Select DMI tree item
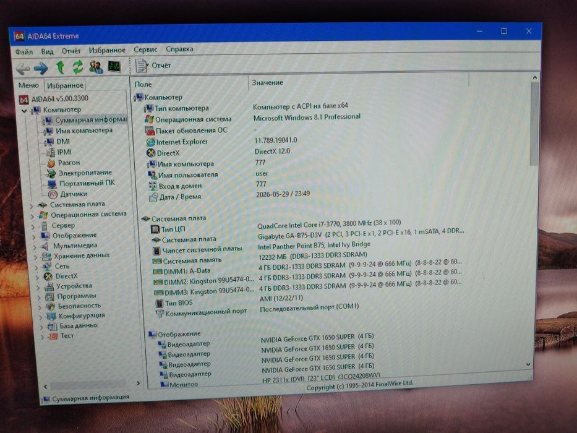Image resolution: width=577 pixels, height=433 pixels. pyautogui.click(x=58, y=142)
